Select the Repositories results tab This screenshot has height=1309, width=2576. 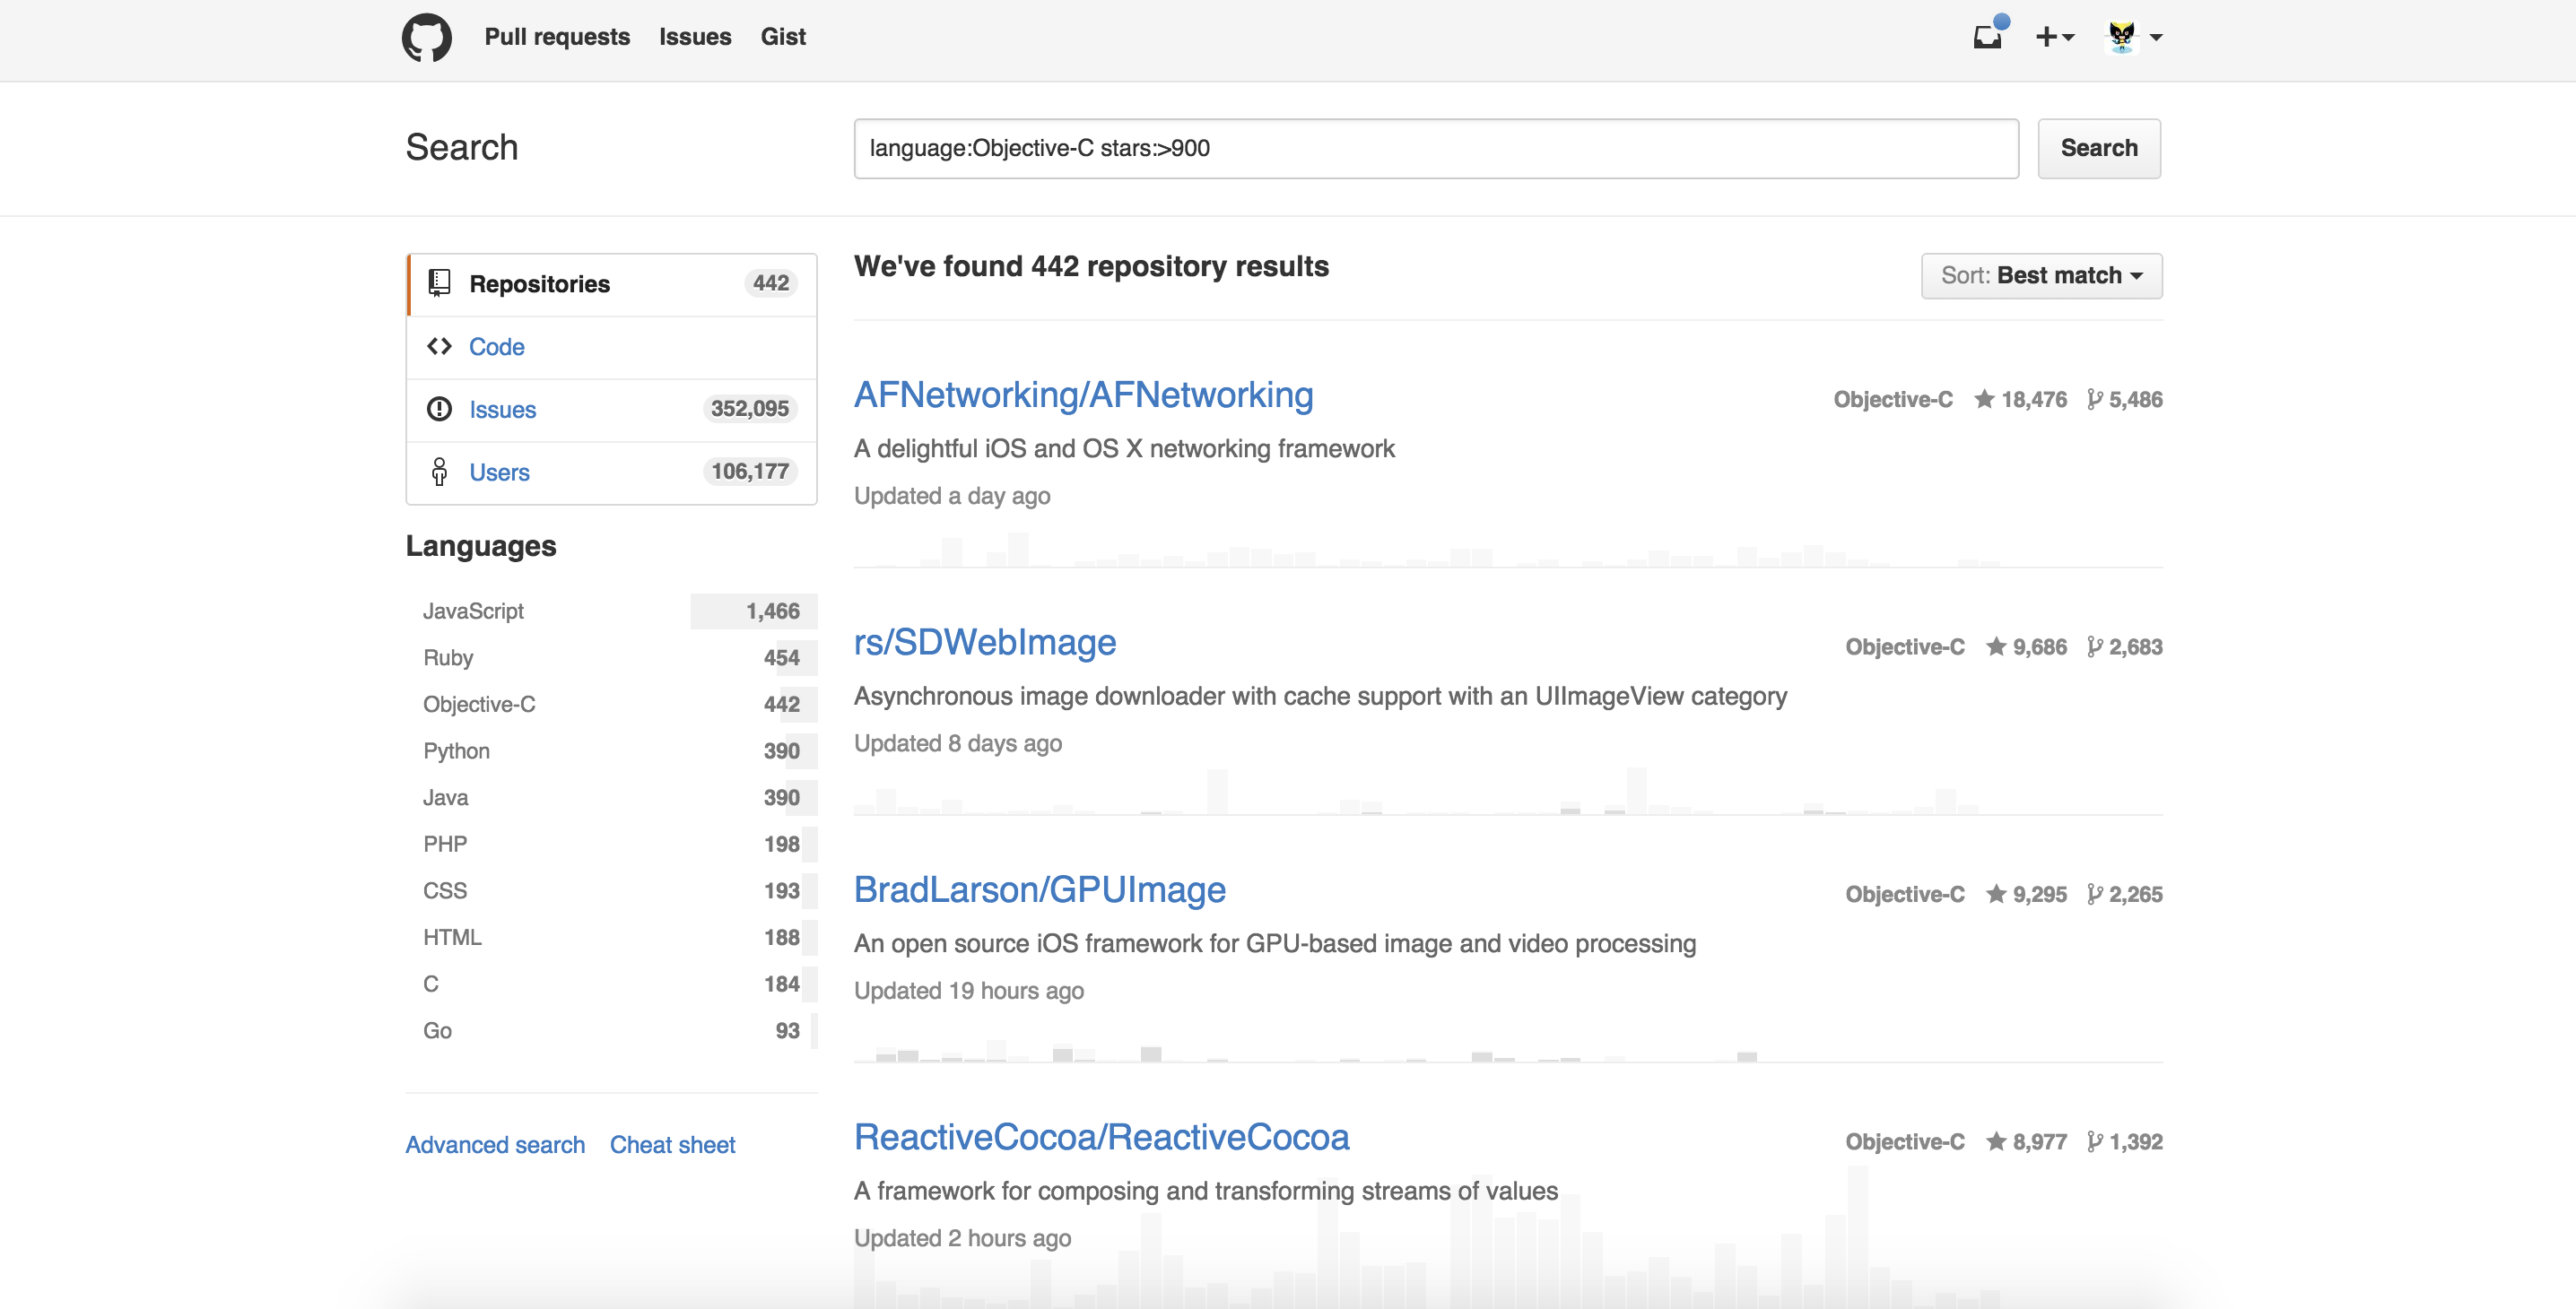(x=611, y=285)
